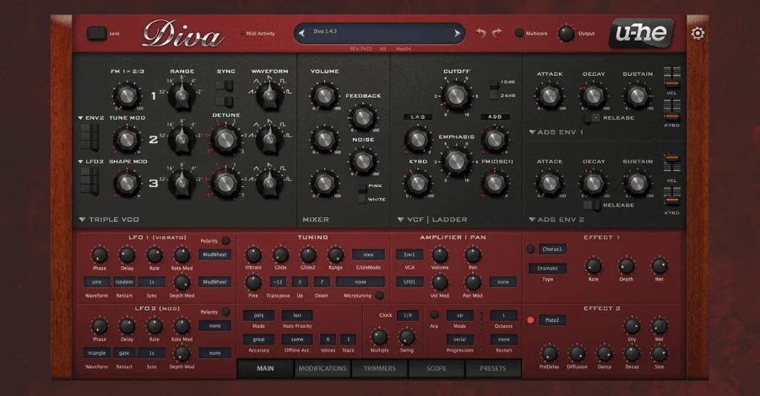760x396 pixels.
Task: Click the save button in the header
Action: coord(96,34)
